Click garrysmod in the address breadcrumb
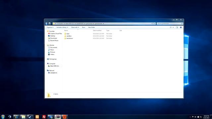Screen dimensions: 212x119 (x=89, y=23)
